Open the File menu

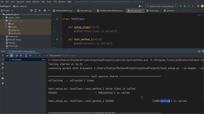[2, 2]
